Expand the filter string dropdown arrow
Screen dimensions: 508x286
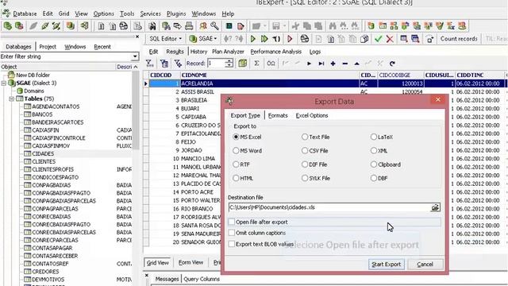(x=135, y=56)
